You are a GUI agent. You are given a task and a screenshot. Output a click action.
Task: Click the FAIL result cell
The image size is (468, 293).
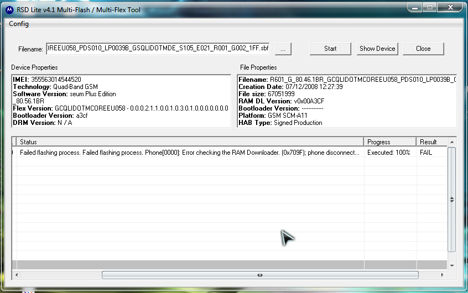426,153
